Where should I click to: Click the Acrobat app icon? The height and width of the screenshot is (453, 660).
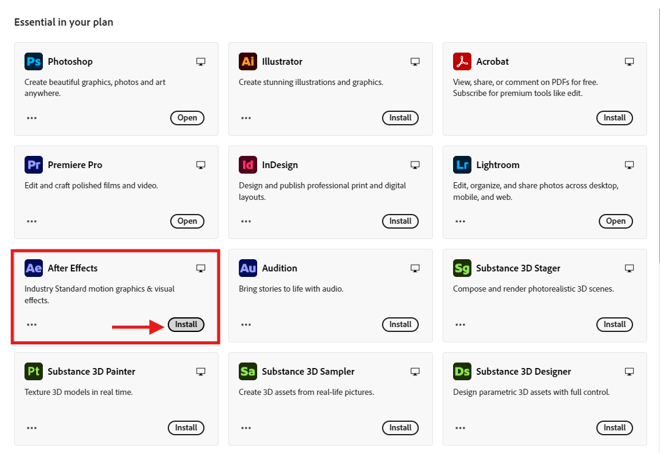pyautogui.click(x=462, y=62)
